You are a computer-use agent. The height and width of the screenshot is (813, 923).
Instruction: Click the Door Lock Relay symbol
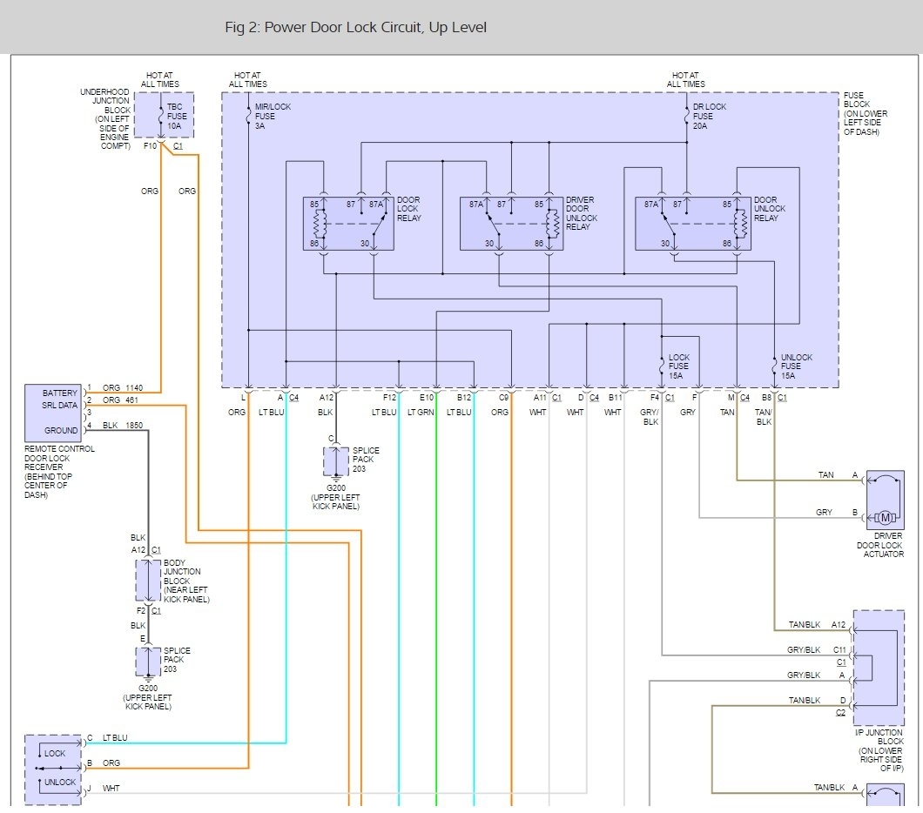pos(348,224)
